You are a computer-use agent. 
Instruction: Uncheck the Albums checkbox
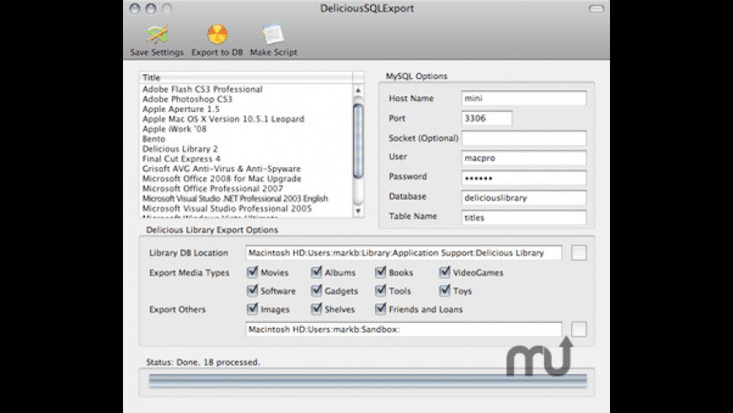[317, 271]
